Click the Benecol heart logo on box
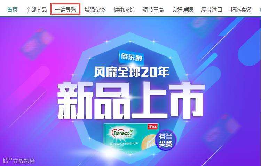The width and height of the screenshot is (261, 166). pyautogui.click(x=122, y=133)
